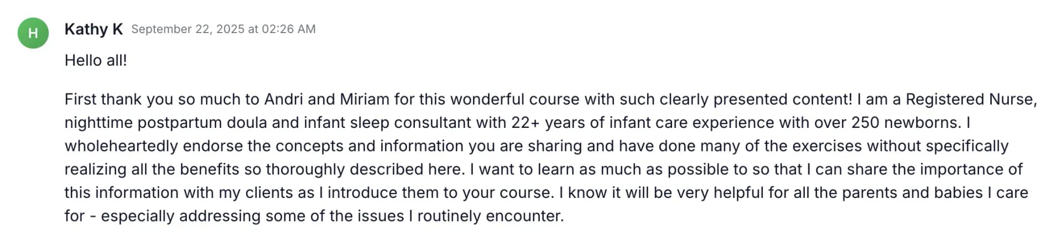
Task: Click the phrase "routinely encounter"
Action: [x=490, y=216]
